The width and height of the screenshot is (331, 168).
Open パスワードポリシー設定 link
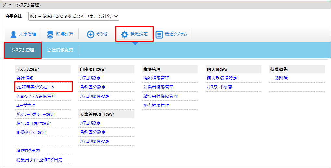point(35,115)
